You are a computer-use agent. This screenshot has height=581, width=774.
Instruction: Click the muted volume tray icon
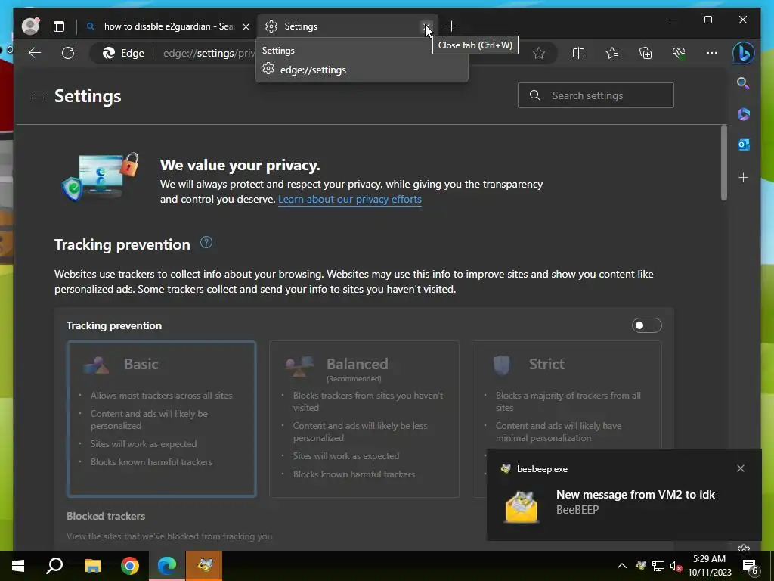(676, 566)
